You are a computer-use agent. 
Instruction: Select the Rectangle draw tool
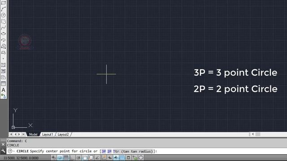pyautogui.click(x=3, y=3)
